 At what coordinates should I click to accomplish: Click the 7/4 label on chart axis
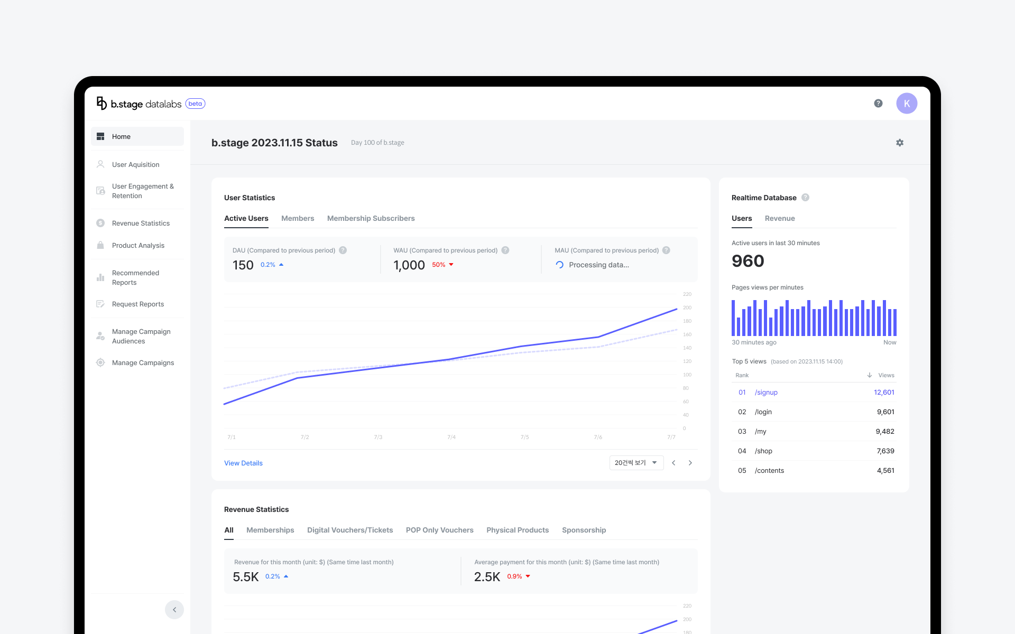(x=451, y=437)
